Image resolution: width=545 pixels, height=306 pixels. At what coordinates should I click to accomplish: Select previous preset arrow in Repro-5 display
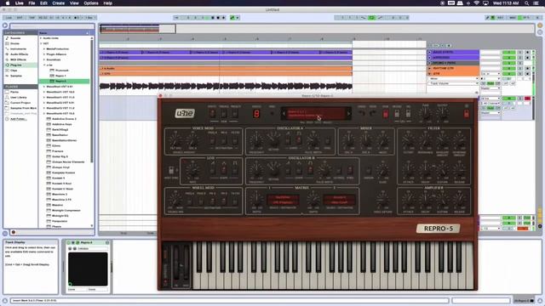point(284,113)
